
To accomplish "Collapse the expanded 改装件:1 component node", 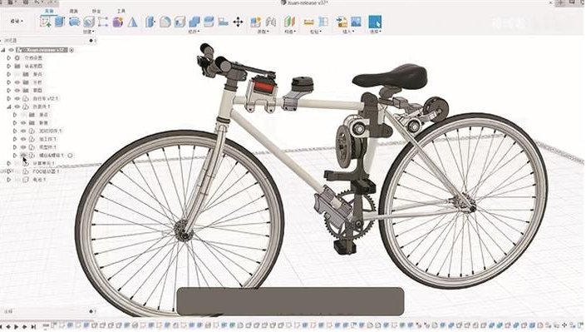I will tap(8, 107).
